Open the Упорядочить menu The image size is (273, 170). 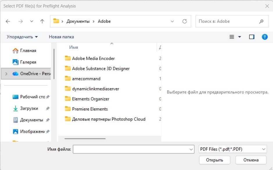[x=22, y=37]
